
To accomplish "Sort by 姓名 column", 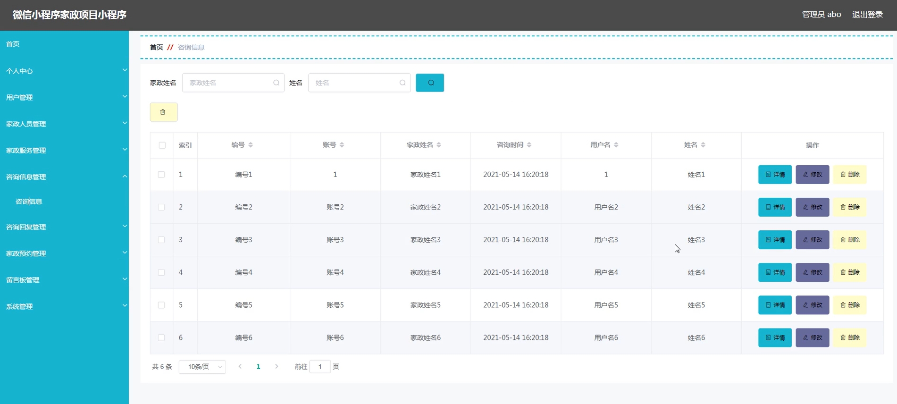I will [703, 145].
